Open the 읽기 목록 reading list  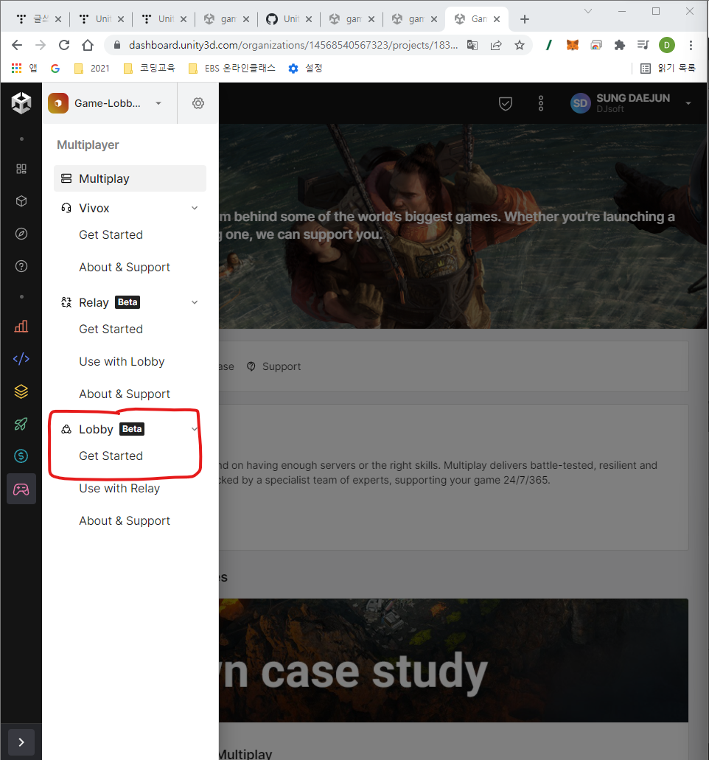(668, 69)
